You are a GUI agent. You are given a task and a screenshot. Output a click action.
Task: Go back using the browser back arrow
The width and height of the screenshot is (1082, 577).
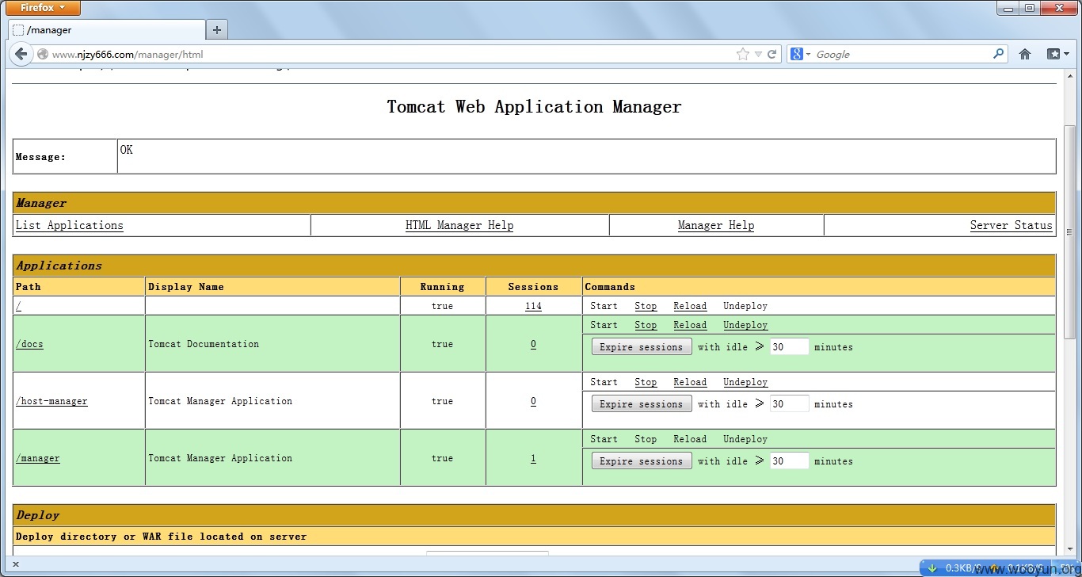click(x=21, y=54)
